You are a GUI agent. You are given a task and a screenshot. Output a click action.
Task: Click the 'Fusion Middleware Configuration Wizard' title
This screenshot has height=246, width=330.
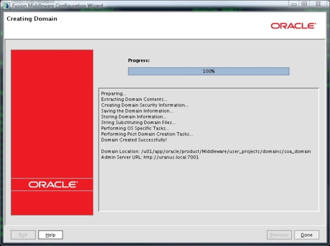[57, 6]
